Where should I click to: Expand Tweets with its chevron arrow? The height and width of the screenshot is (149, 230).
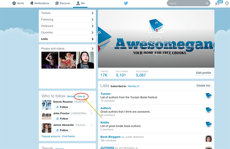coord(92,13)
